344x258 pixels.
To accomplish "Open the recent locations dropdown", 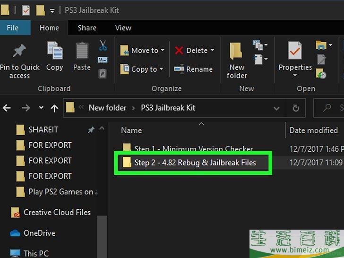I will point(41,108).
